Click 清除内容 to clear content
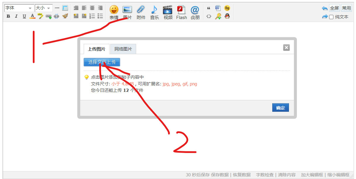This screenshot has height=179, width=356. click(x=287, y=175)
